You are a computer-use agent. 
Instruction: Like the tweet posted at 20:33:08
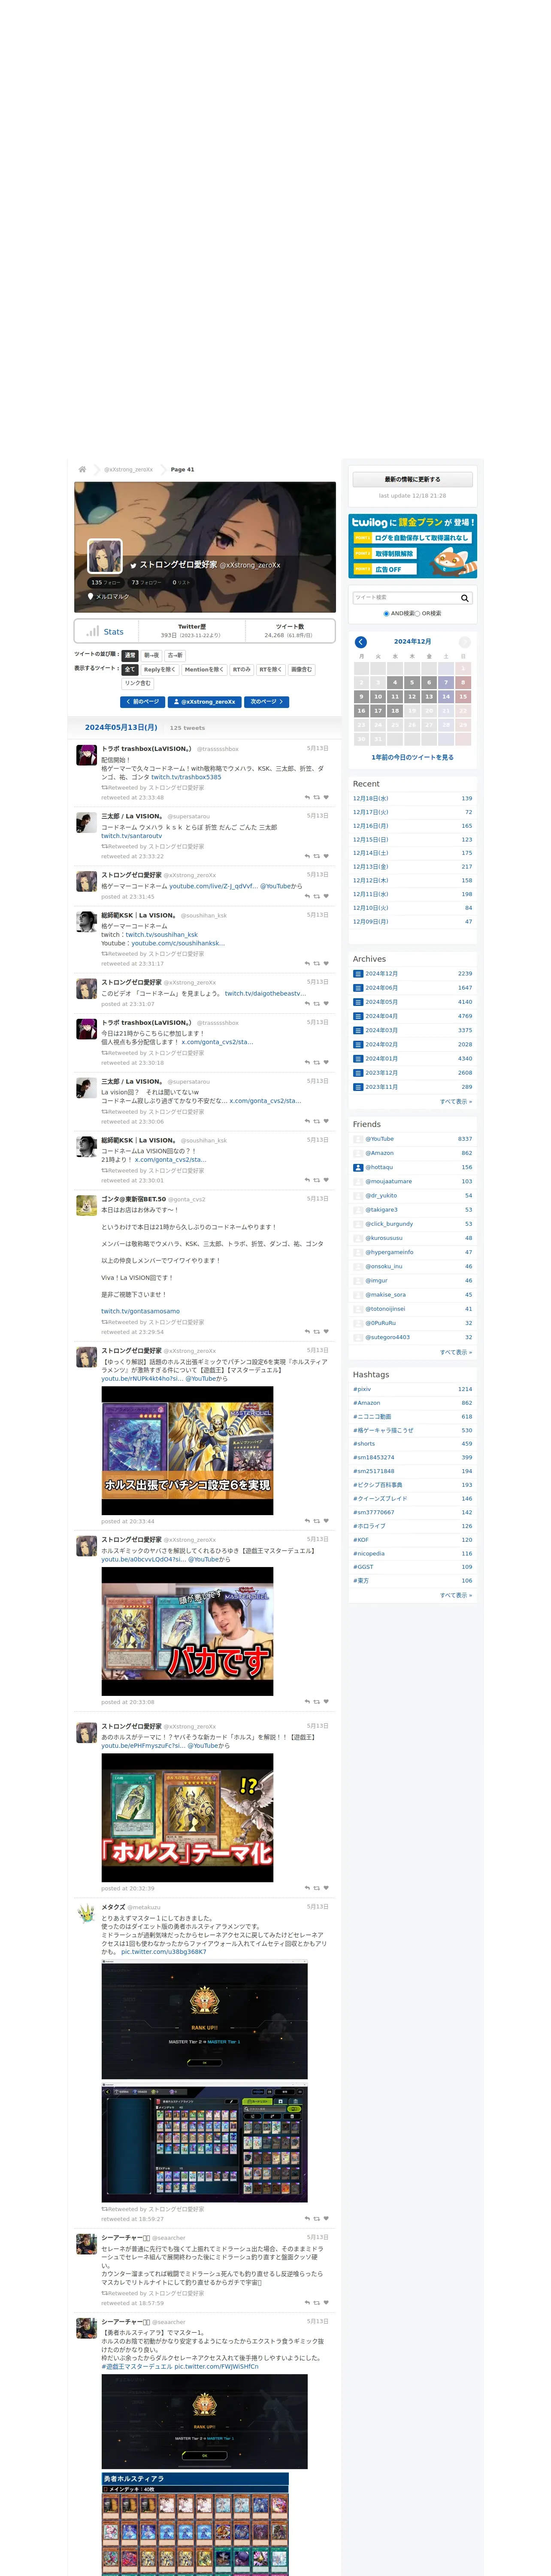326,1702
